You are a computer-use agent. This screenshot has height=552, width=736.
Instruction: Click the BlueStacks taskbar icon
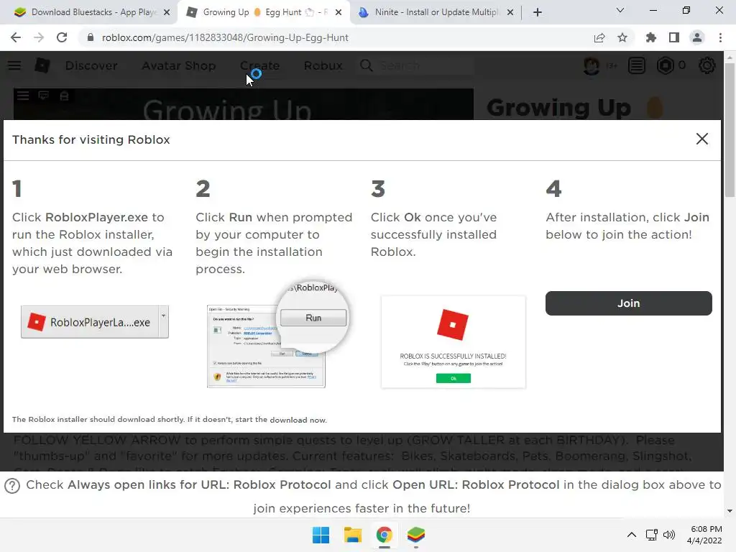416,535
